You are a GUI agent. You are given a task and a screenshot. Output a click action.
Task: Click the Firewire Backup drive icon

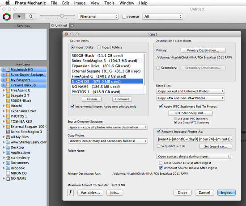tap(8, 85)
